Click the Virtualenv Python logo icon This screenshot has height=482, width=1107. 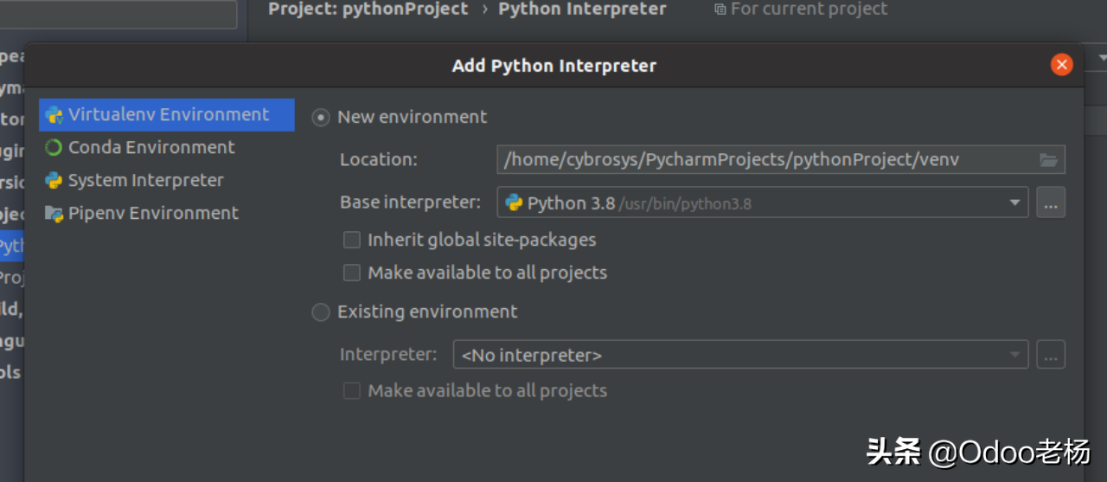(x=54, y=114)
